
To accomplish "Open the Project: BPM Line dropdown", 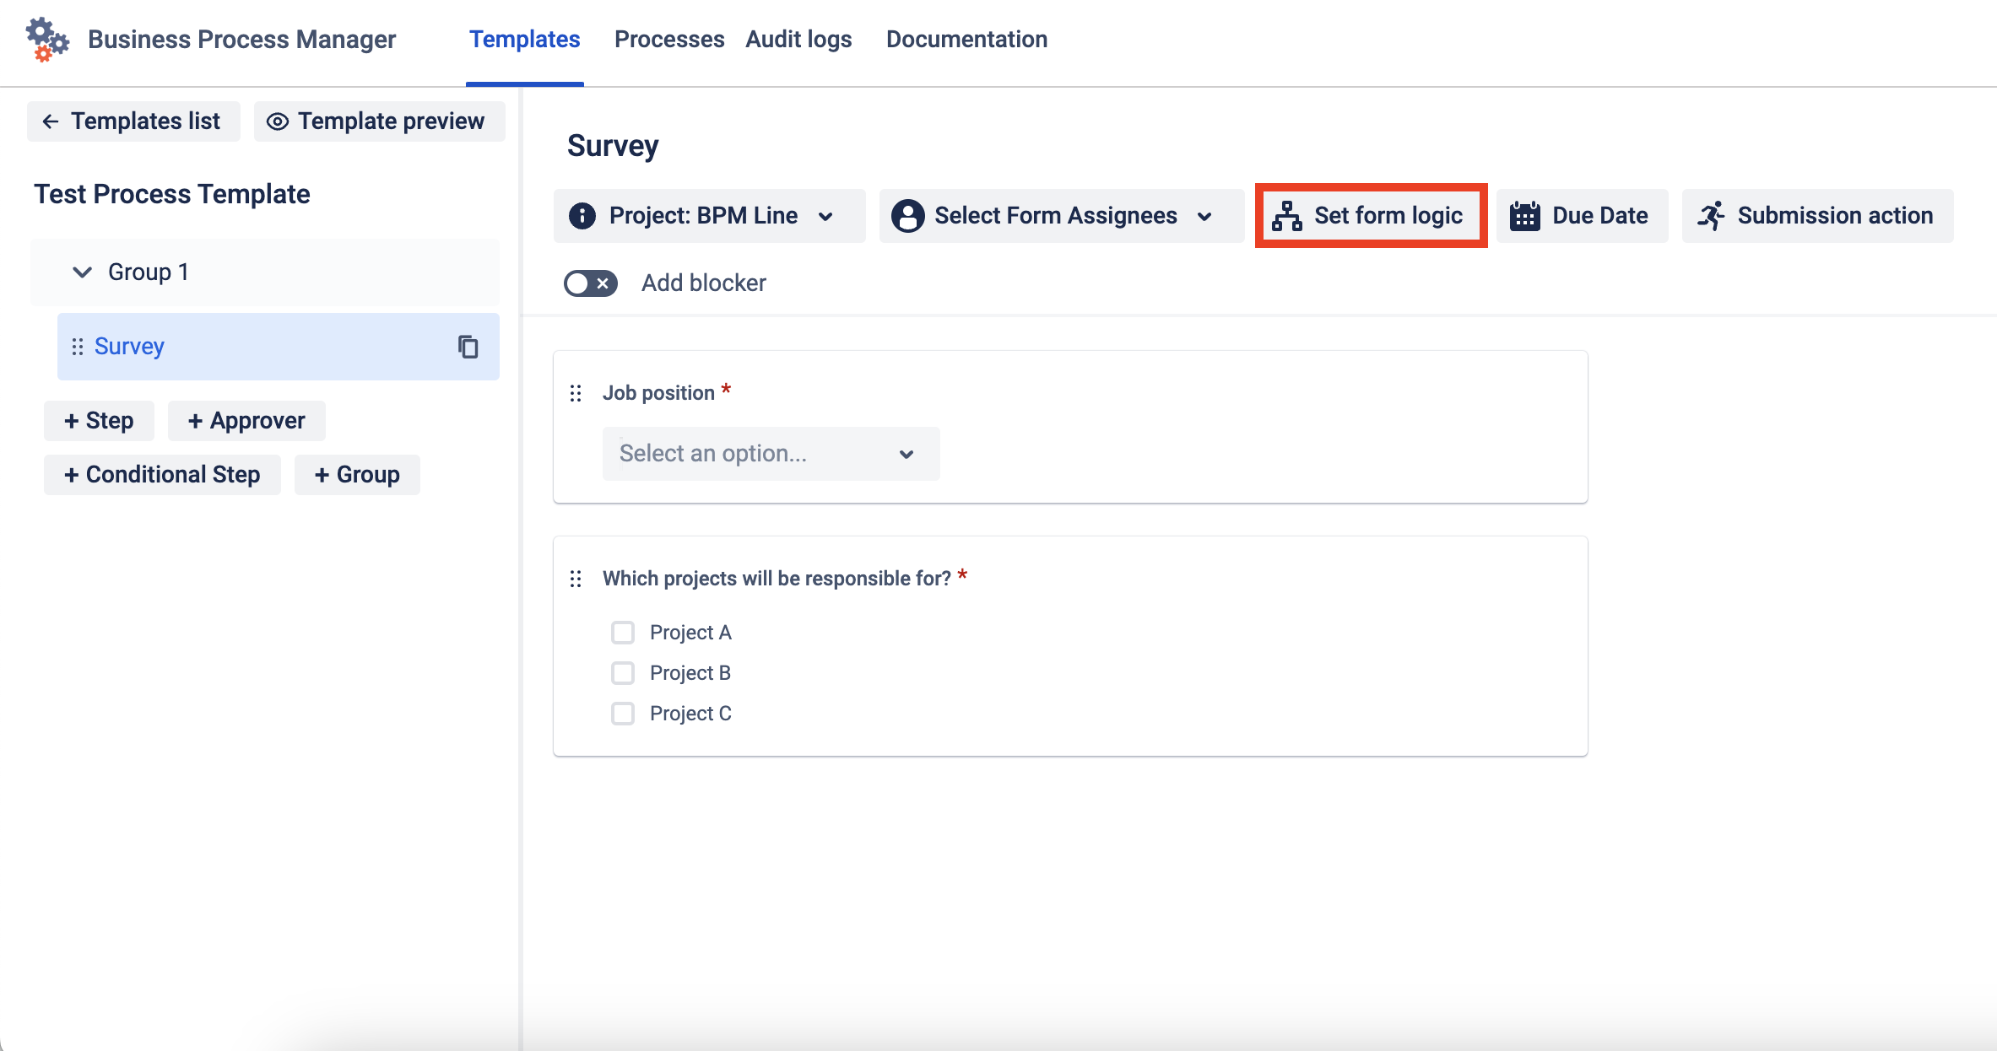I will click(709, 216).
